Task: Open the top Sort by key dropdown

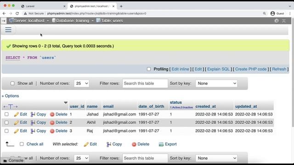Action: (216, 83)
